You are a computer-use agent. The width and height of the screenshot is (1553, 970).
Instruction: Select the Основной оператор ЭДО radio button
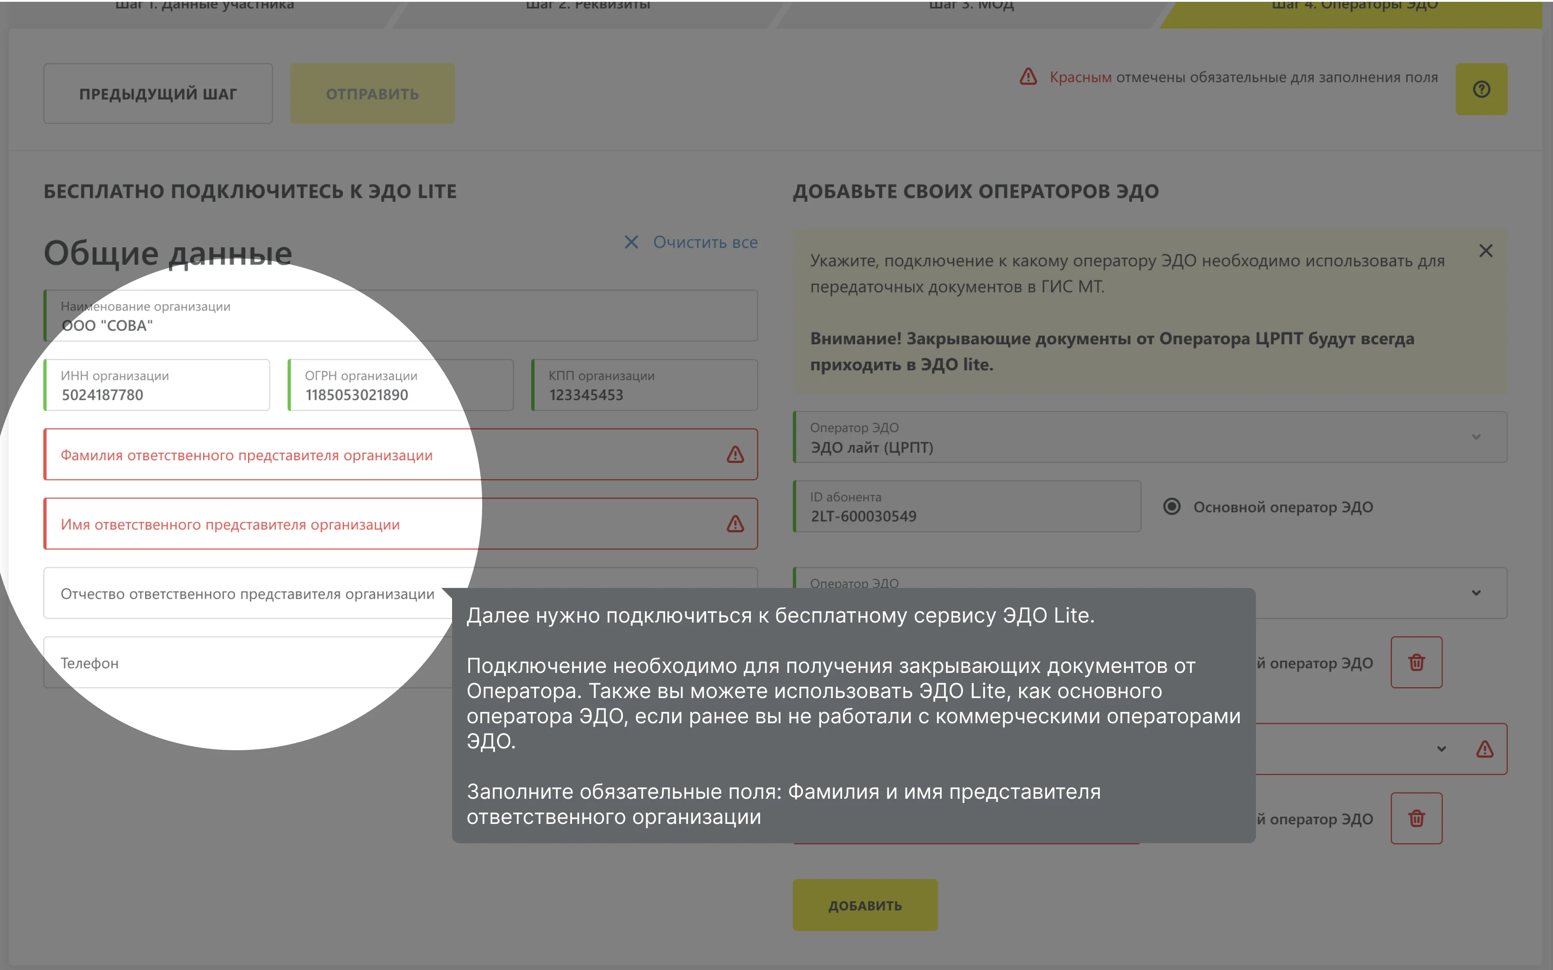(x=1171, y=506)
